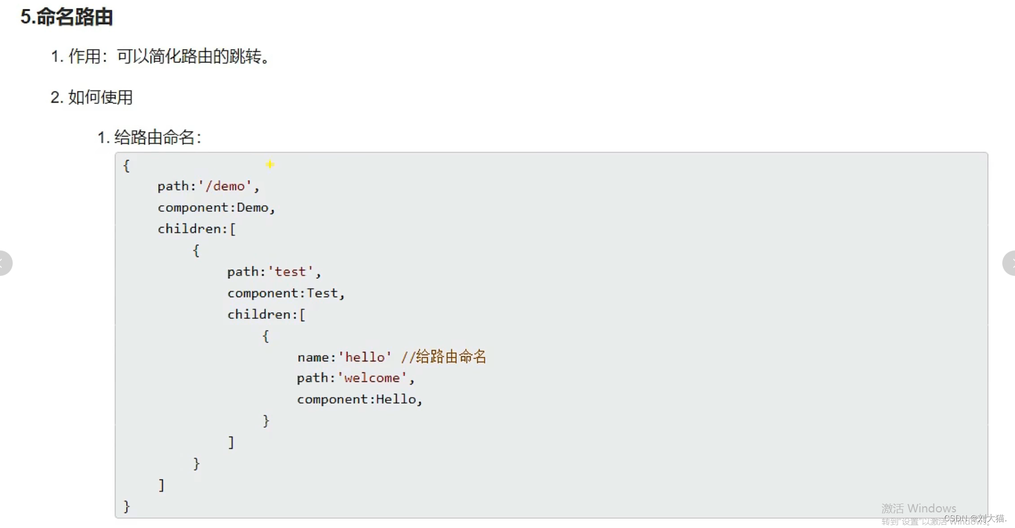Screen dimensions: 1015x528
Task: Click the CSDN @刘大猫 watermark
Action: [x=975, y=519]
